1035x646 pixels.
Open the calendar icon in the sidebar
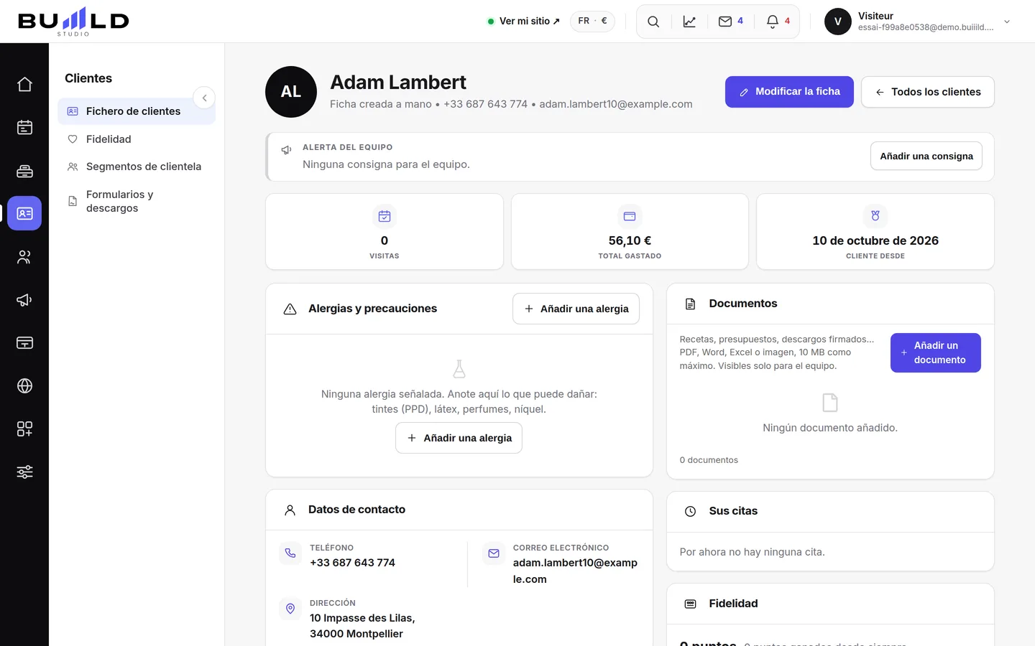[24, 128]
